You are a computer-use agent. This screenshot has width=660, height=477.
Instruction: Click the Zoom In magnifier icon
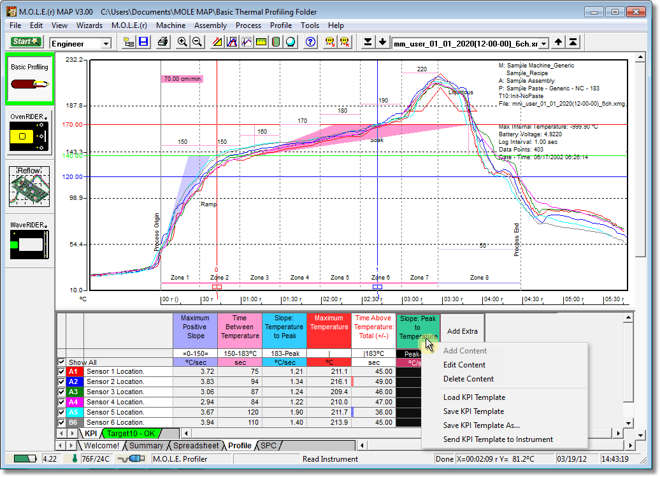click(x=182, y=42)
